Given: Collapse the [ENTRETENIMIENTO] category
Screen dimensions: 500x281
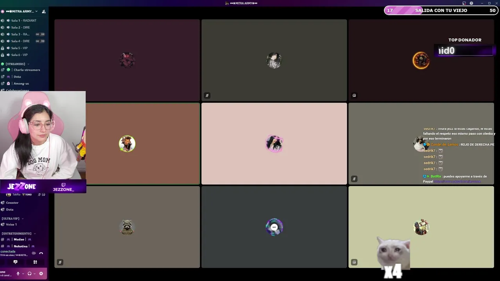Looking at the screenshot, I should coord(19,233).
